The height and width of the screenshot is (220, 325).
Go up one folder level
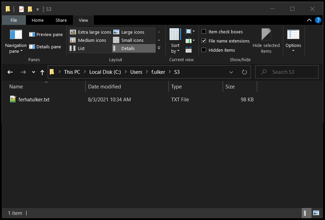42,72
